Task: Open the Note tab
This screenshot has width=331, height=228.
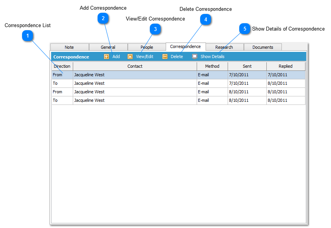Action: pos(69,47)
